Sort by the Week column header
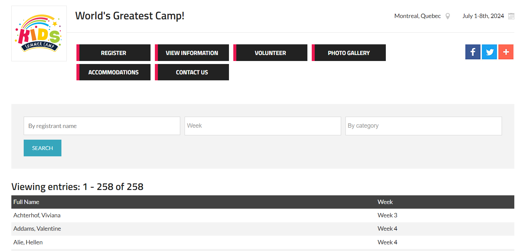The image size is (526, 251). [385, 202]
